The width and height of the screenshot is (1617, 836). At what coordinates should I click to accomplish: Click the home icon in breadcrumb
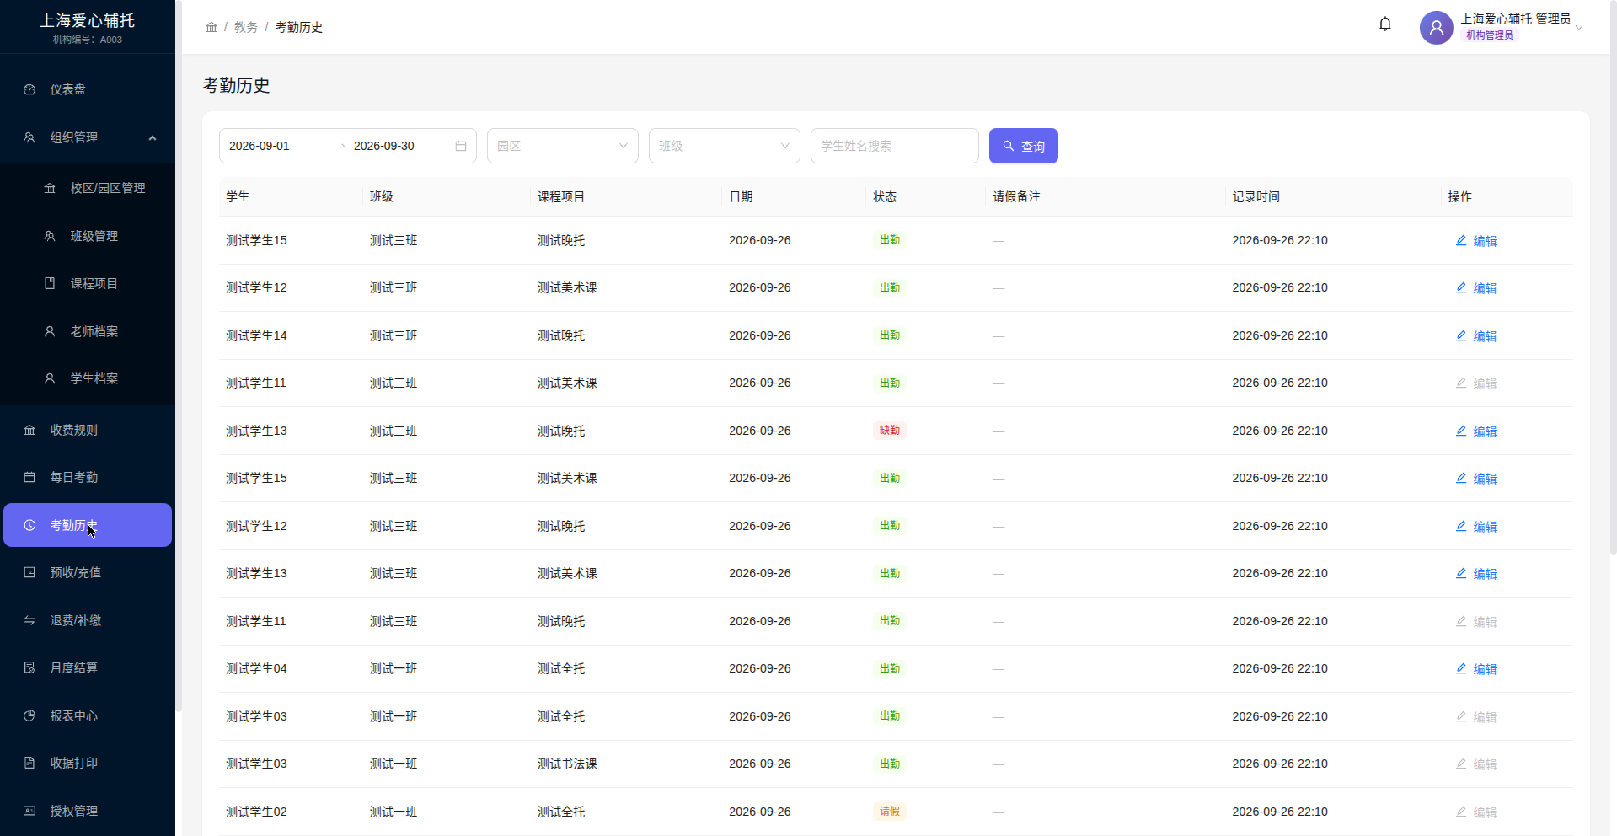pos(211,28)
